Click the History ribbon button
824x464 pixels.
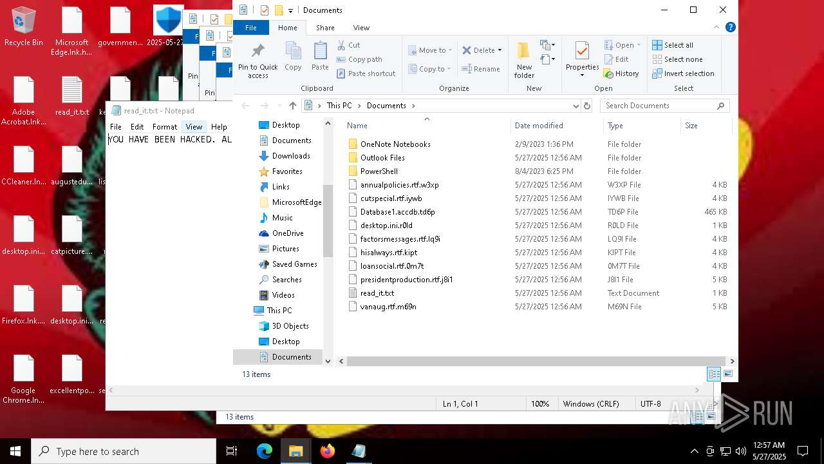(x=621, y=73)
